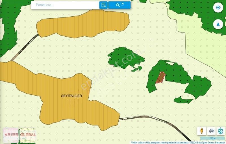
Task: Open the map share/export icon
Action: coord(221,131)
